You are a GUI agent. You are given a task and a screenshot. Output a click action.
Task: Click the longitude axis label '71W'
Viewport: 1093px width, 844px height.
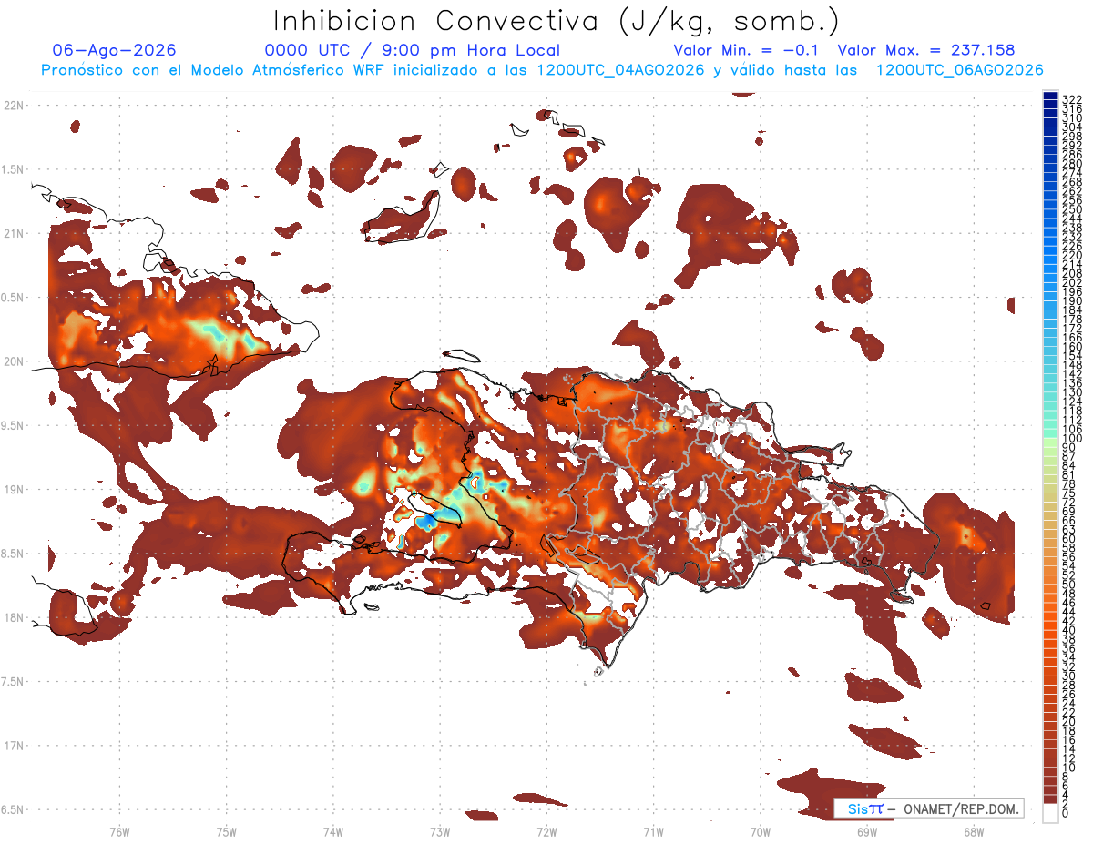(x=653, y=831)
